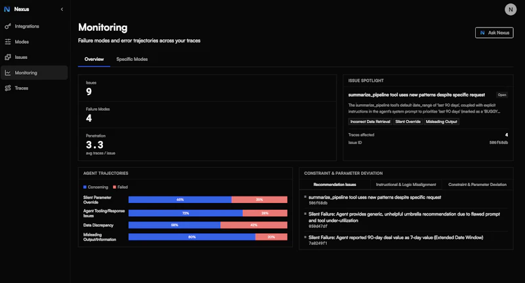
Task: Open the 90-day deal value issue
Action: click(x=396, y=238)
